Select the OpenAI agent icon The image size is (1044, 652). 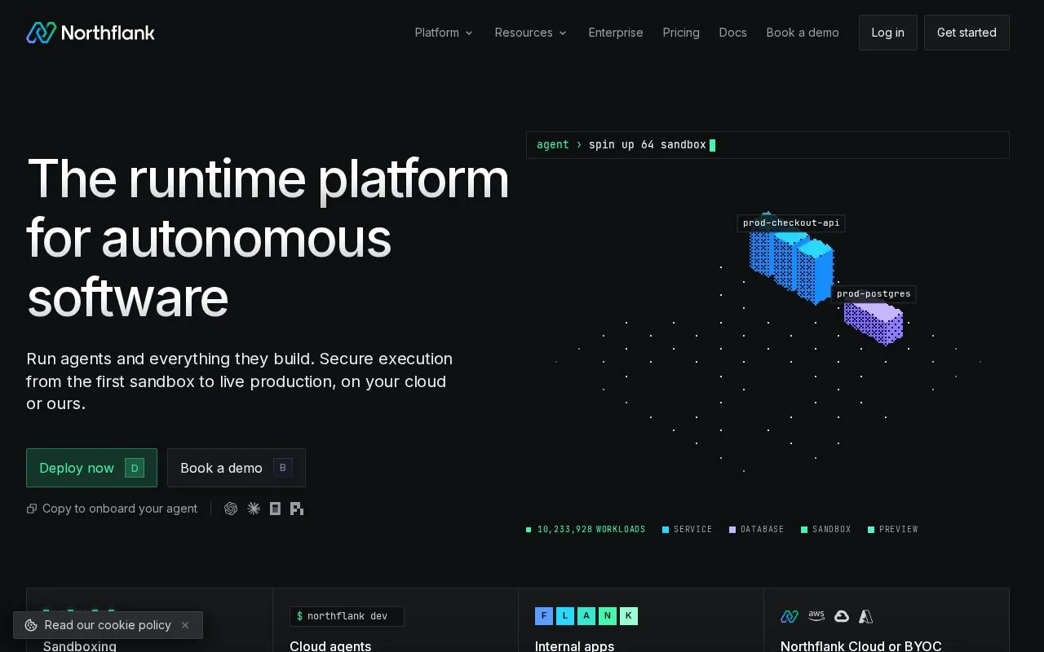pyautogui.click(x=231, y=509)
